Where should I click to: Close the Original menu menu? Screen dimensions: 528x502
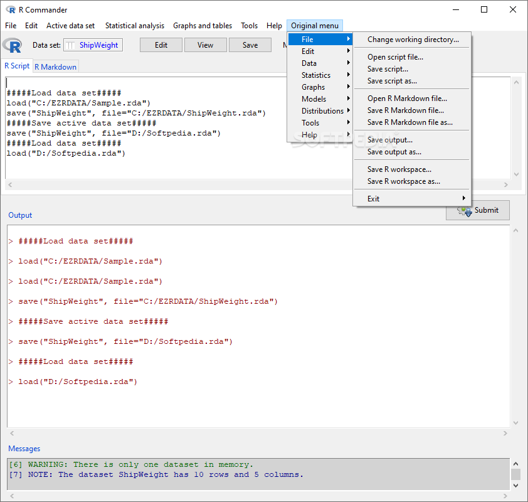(x=315, y=26)
